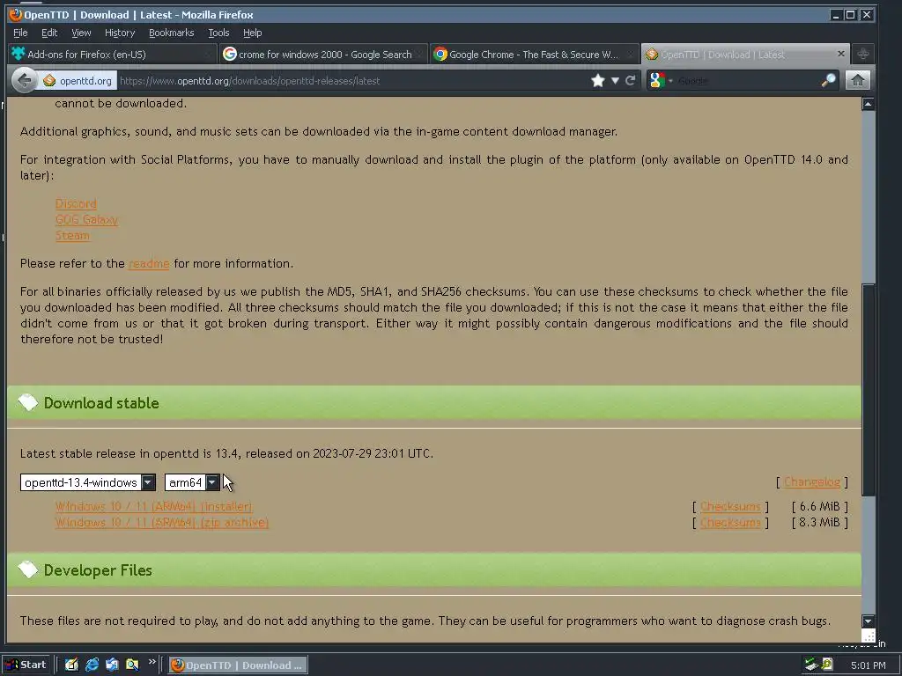Open the History menu

(120, 33)
